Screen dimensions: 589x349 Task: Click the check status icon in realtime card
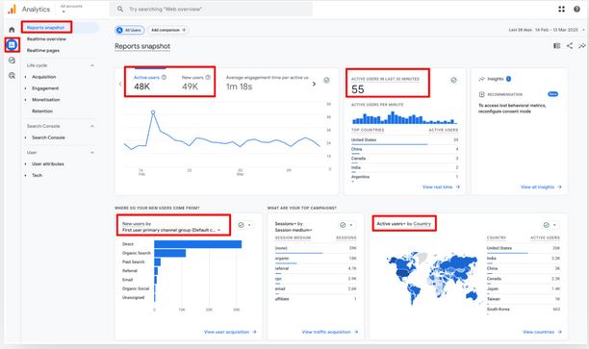point(453,80)
